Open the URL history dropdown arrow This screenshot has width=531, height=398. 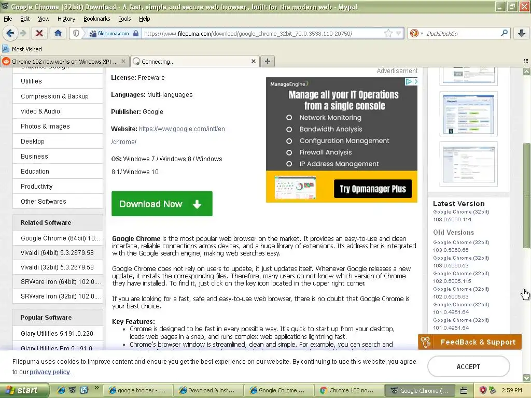click(x=399, y=33)
